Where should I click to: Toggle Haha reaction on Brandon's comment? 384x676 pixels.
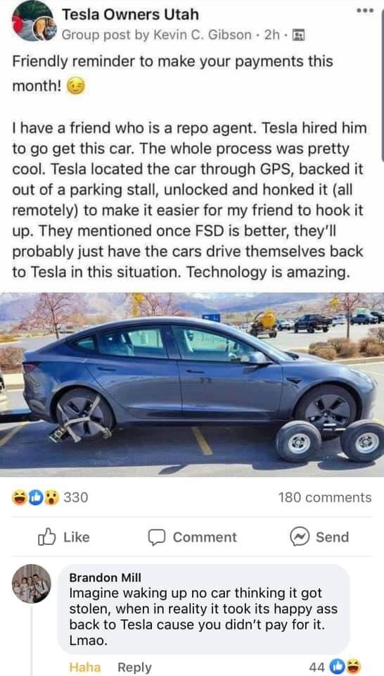pyautogui.click(x=85, y=668)
